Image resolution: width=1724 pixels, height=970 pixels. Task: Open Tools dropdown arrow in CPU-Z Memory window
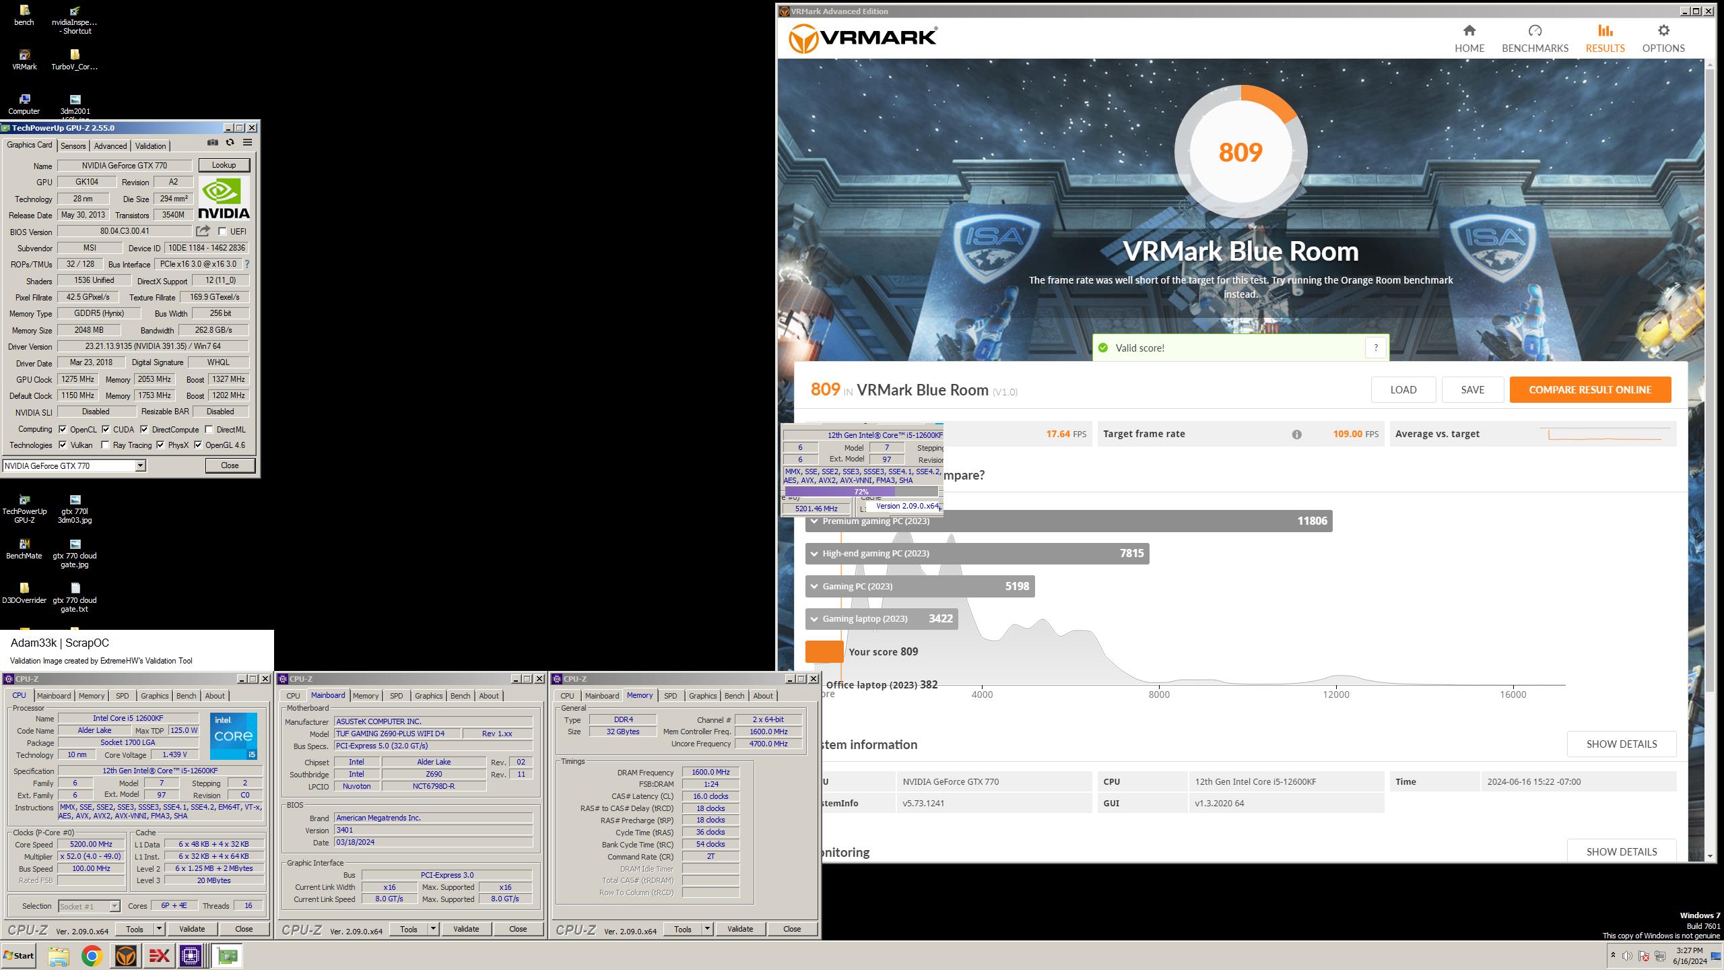pyautogui.click(x=707, y=929)
